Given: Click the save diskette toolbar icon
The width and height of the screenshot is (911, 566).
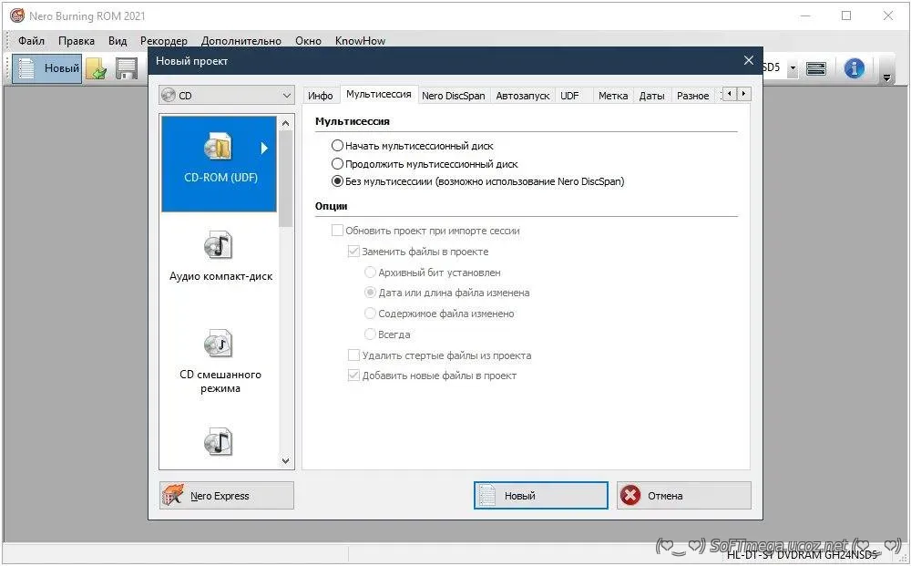Looking at the screenshot, I should (126, 69).
